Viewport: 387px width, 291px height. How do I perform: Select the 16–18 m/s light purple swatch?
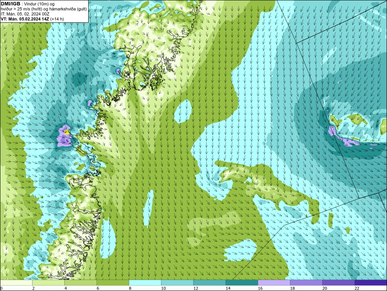(274, 282)
